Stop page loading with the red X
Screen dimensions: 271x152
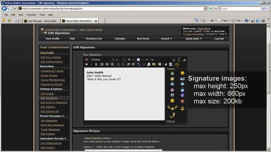click(216, 8)
